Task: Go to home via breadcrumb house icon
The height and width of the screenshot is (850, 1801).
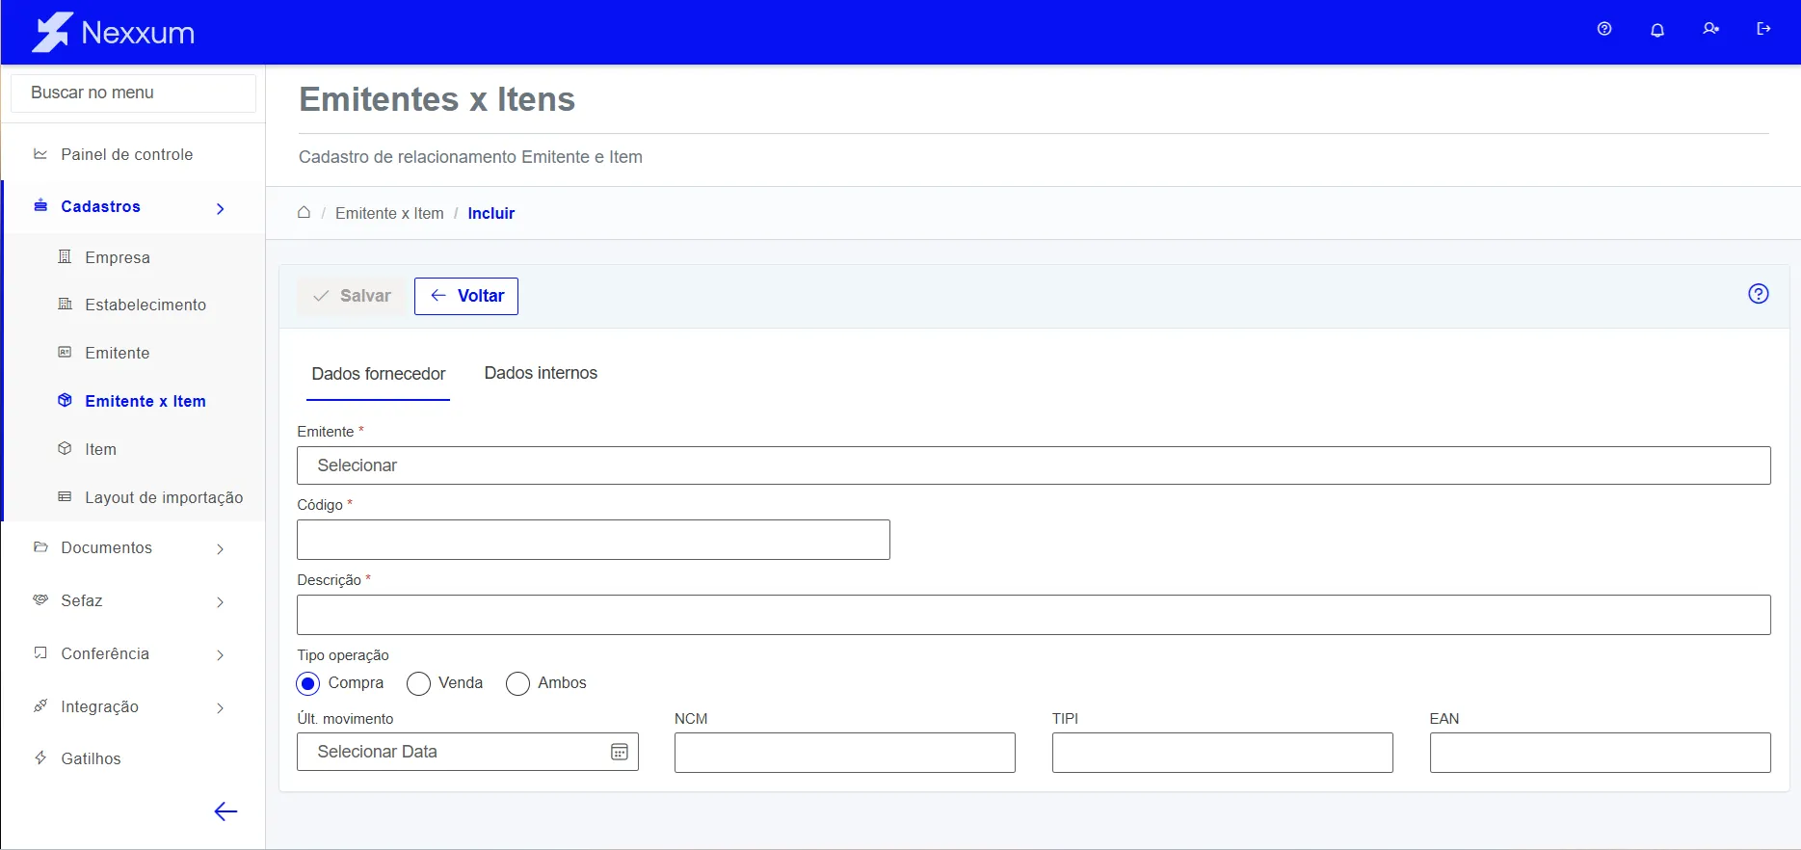Action: 304,212
